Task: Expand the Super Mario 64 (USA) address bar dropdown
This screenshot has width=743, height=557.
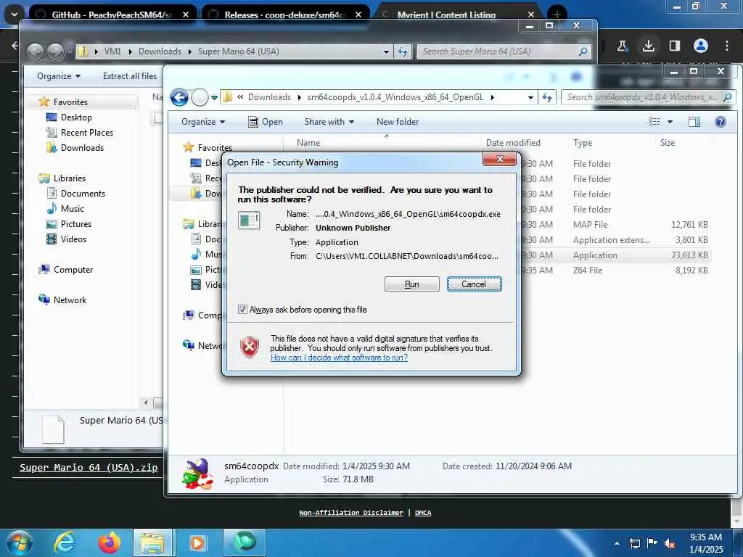Action: 386,51
